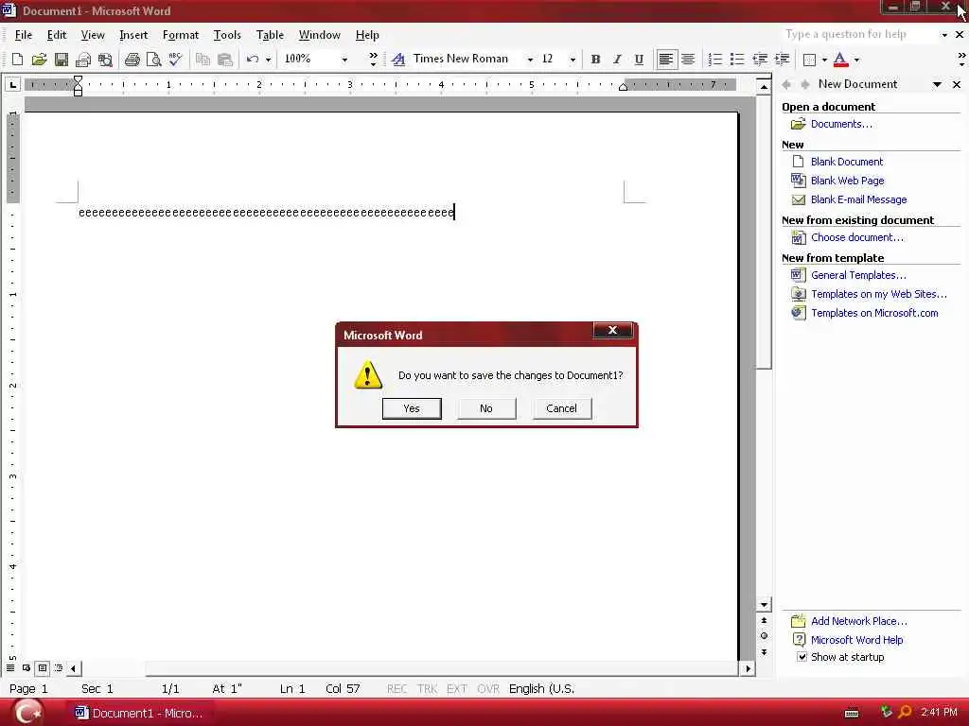Open the font size 12 dropdown
Image resolution: width=969 pixels, height=726 pixels.
pyautogui.click(x=573, y=60)
